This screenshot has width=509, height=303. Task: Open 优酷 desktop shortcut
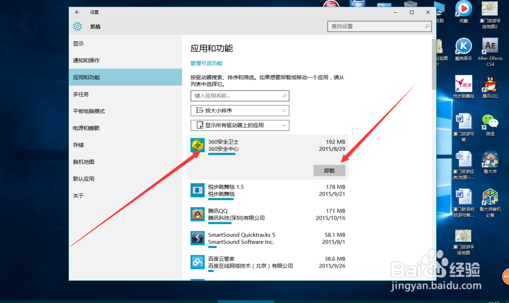click(464, 12)
